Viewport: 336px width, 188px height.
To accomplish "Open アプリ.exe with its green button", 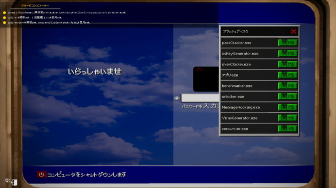I will point(288,75).
